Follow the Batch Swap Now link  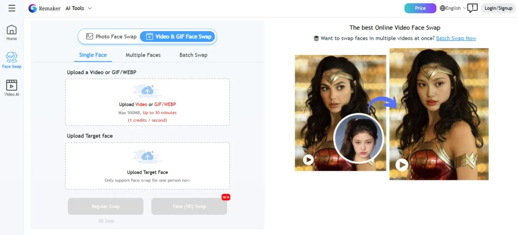pyautogui.click(x=456, y=38)
